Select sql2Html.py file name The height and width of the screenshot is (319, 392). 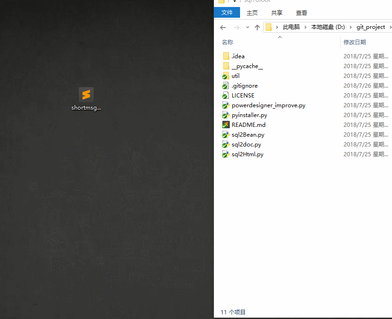click(x=248, y=154)
